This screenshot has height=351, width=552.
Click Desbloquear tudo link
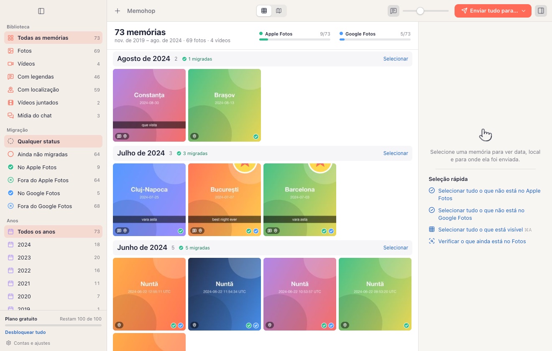pos(26,332)
